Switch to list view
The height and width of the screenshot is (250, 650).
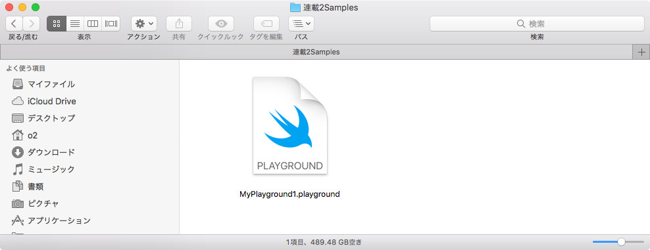point(75,24)
